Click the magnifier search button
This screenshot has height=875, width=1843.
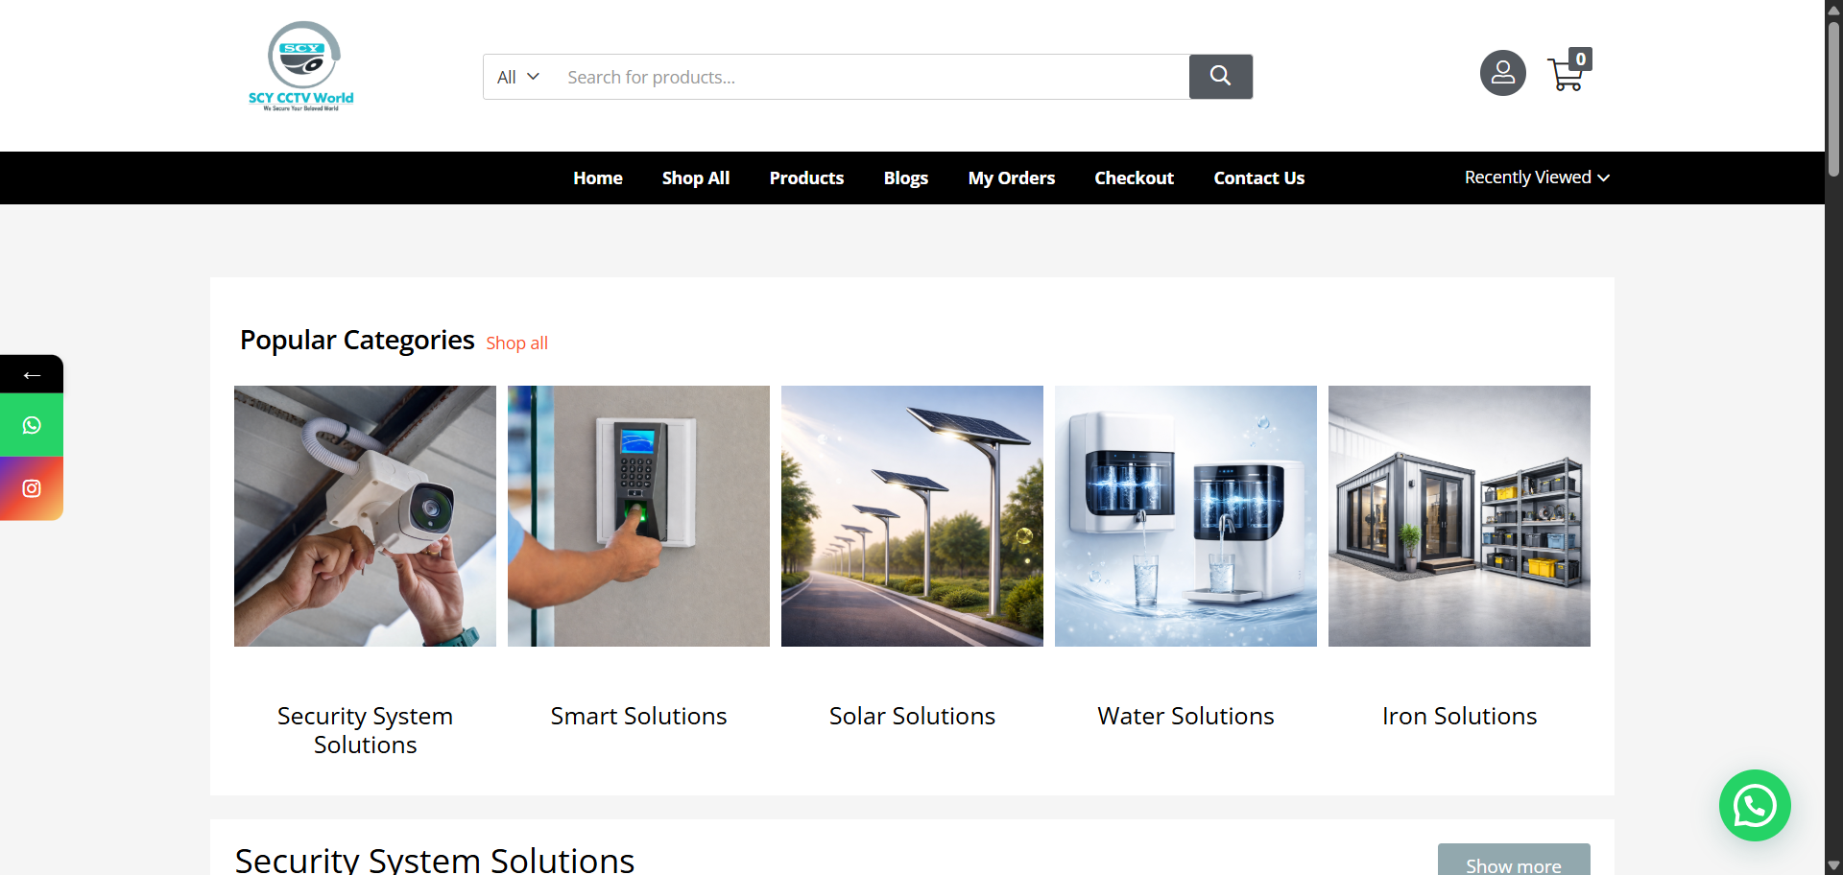click(1220, 77)
